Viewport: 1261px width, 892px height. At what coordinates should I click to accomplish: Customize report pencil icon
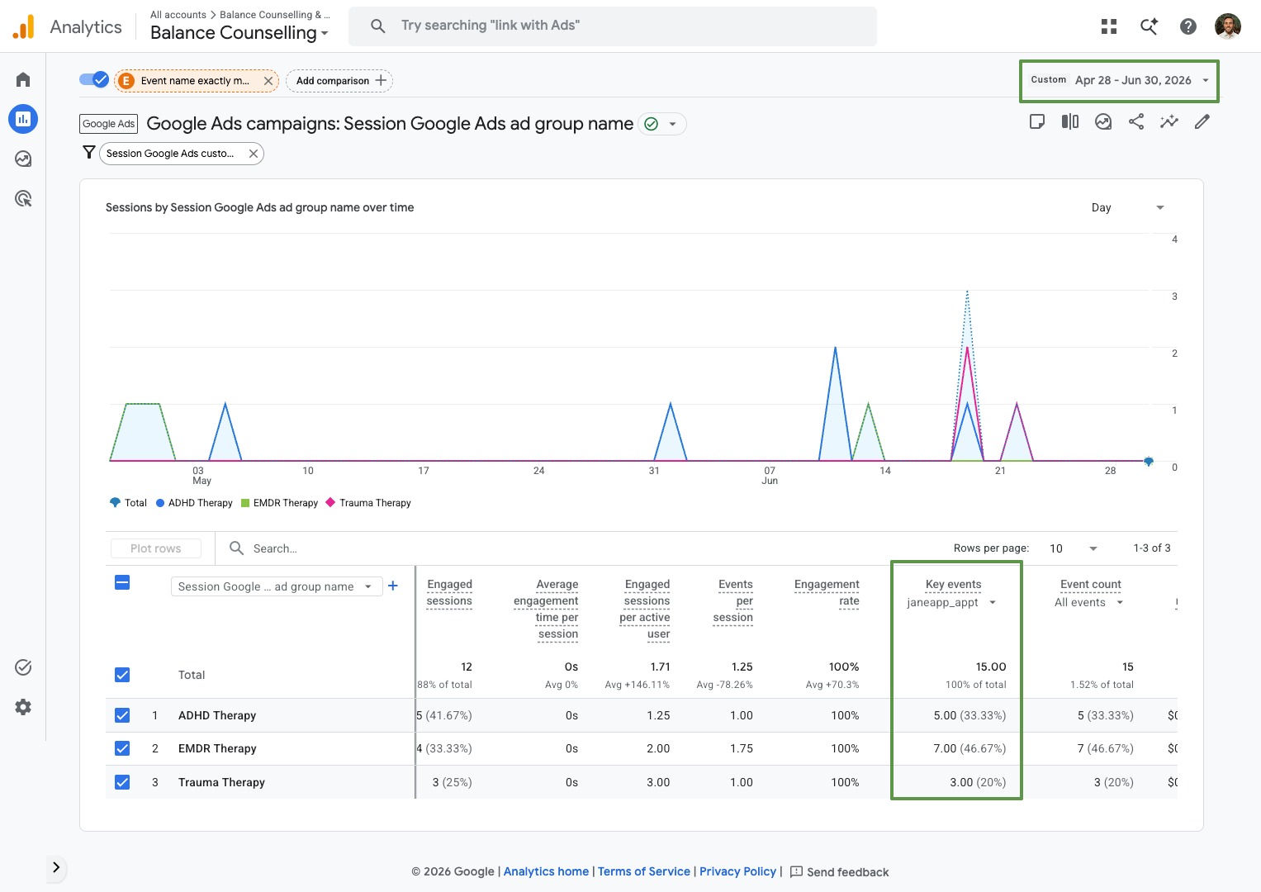pyautogui.click(x=1202, y=122)
